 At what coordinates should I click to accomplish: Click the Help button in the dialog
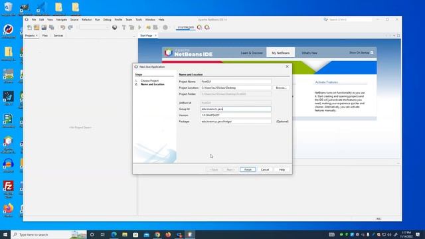coord(282,170)
